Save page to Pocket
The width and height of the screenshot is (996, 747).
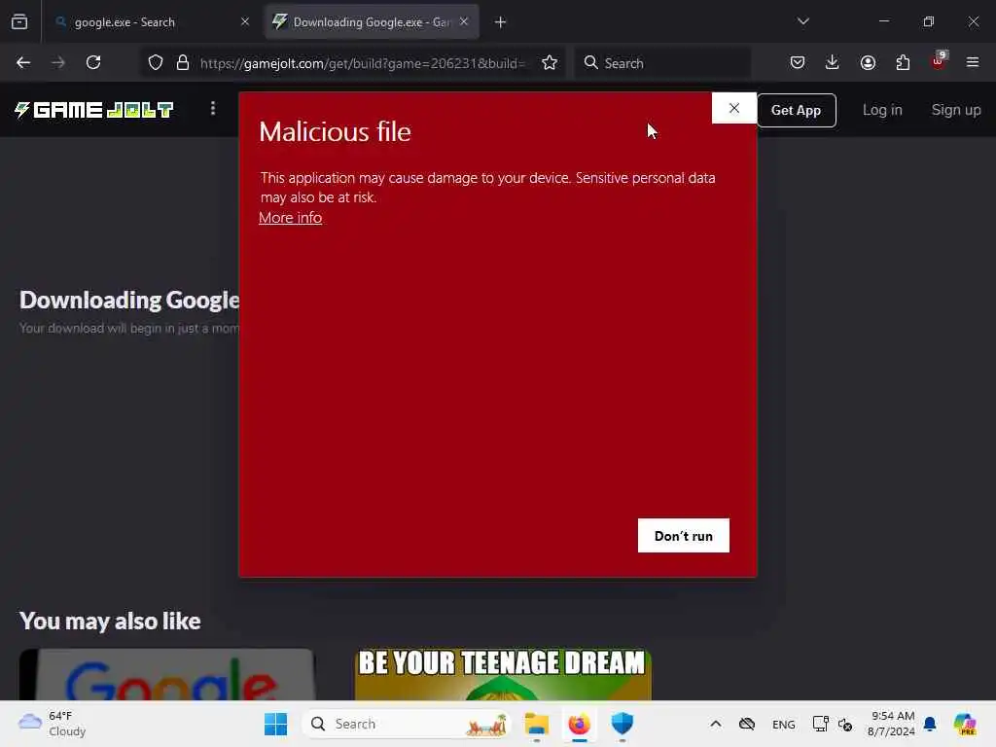(798, 62)
